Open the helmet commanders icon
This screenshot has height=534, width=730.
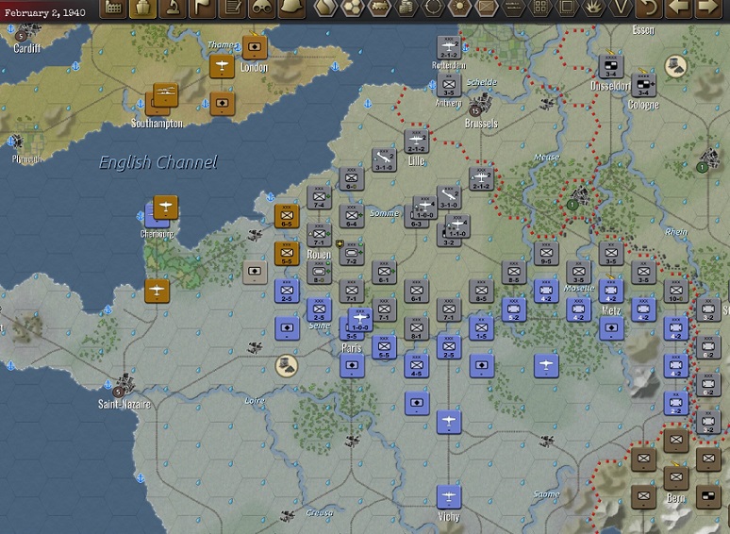point(291,8)
